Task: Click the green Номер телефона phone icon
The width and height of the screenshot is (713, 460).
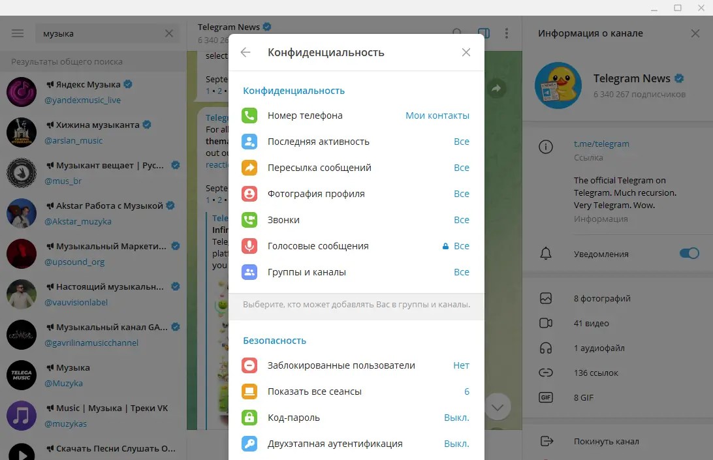Action: click(x=249, y=115)
